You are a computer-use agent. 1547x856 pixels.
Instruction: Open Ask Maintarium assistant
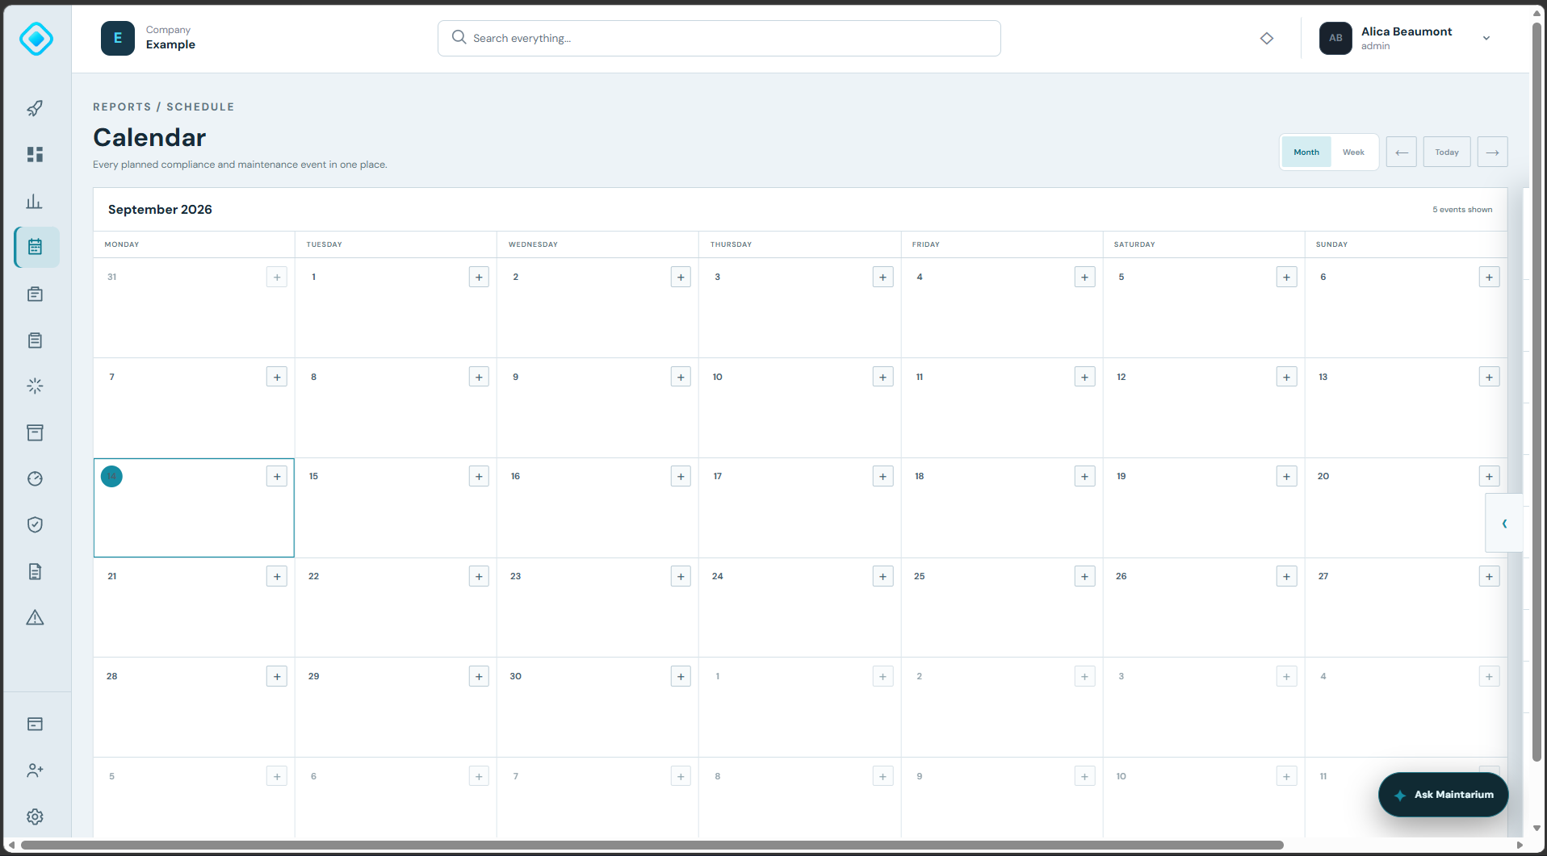pos(1444,795)
